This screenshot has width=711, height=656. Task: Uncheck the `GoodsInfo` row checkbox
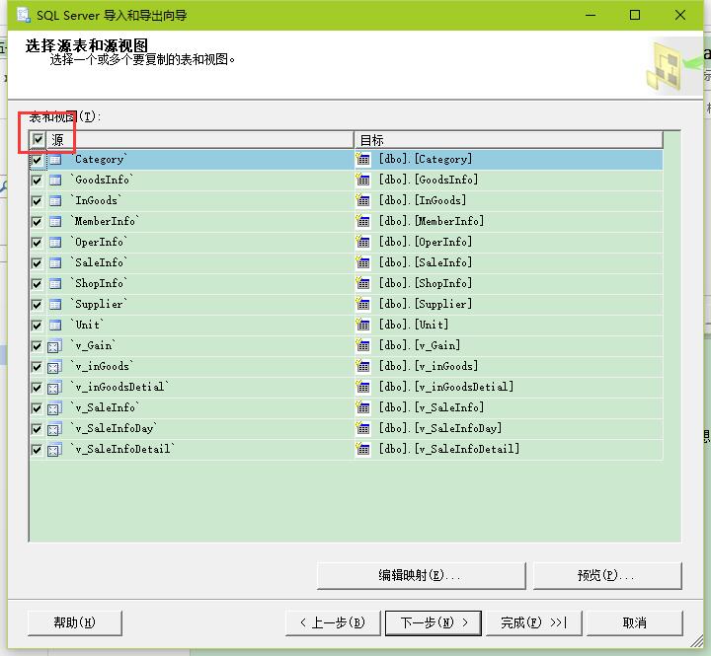pos(37,181)
